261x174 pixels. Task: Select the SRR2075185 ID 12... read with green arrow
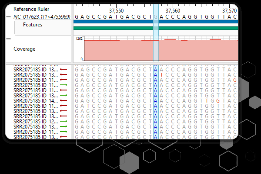(x=36, y=122)
